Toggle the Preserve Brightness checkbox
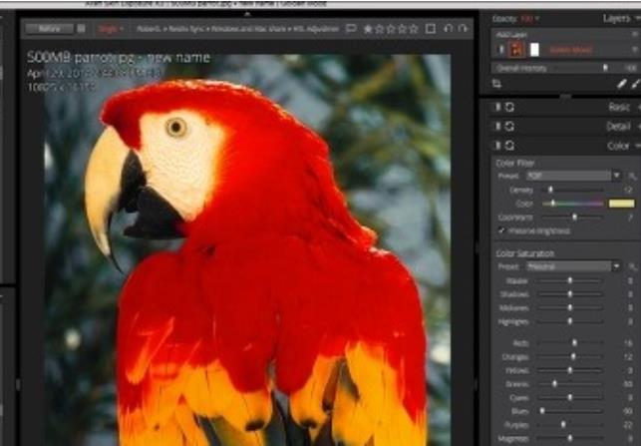 point(501,230)
